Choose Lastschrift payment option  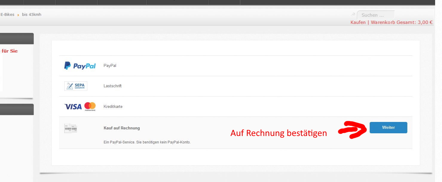point(112,86)
